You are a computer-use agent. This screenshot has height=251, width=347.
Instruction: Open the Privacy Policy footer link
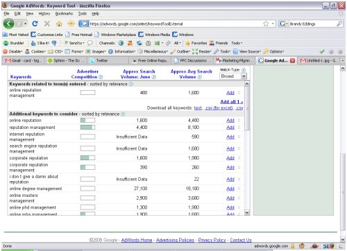[212, 240]
